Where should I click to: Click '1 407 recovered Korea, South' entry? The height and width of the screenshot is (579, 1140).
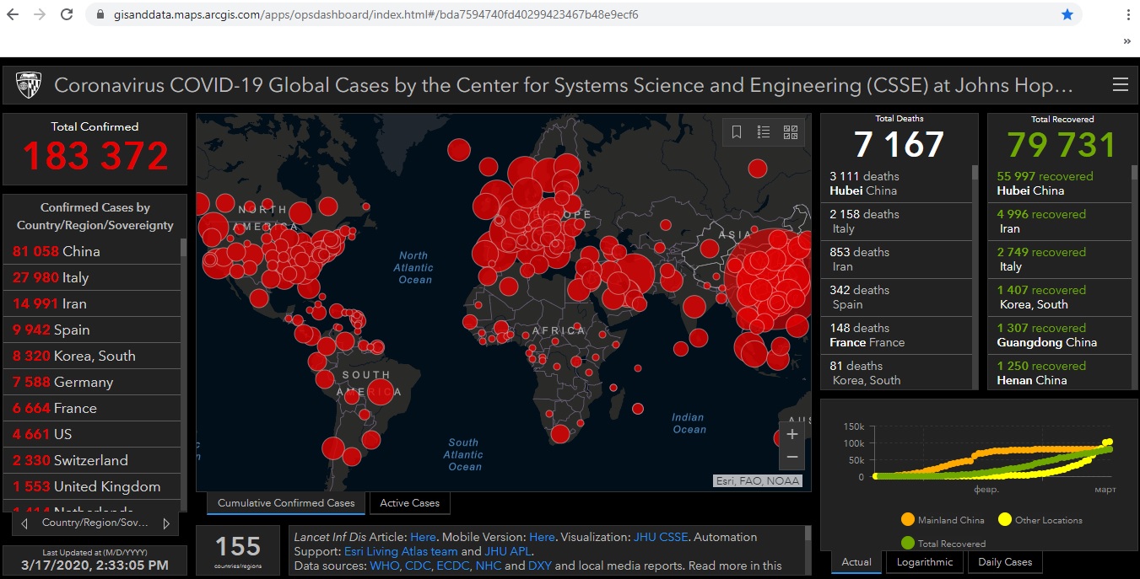(1059, 298)
